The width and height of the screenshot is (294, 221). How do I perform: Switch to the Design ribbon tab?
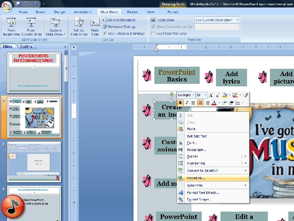tap(60, 12)
